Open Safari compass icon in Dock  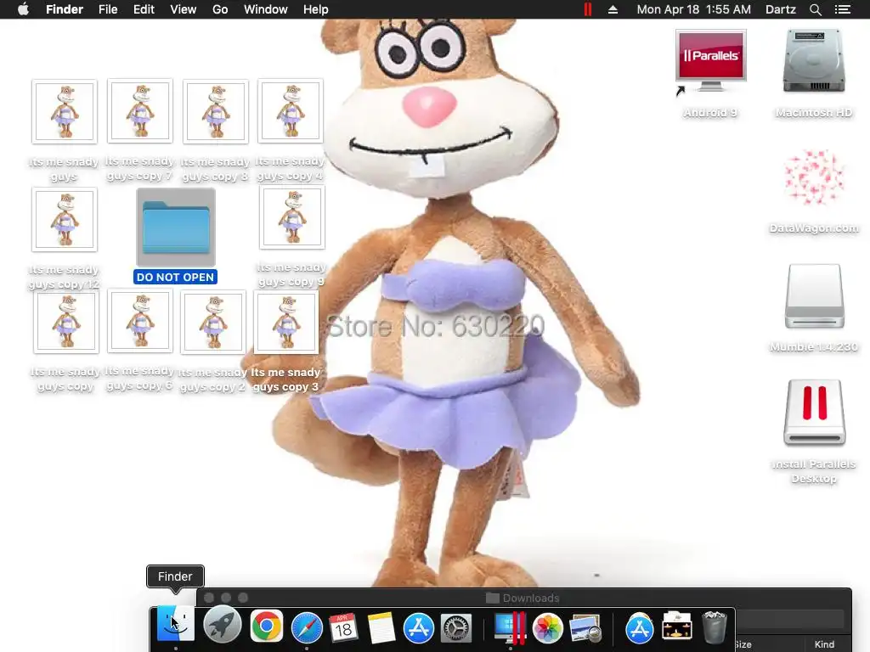pos(307,627)
